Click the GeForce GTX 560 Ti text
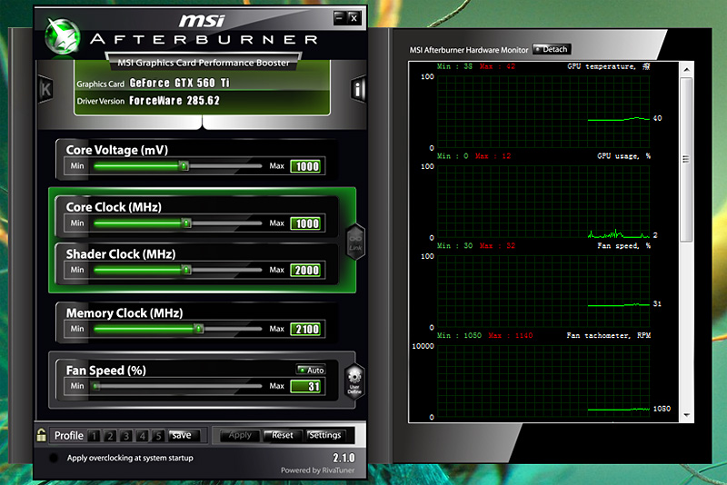This screenshot has width=727, height=485. 179,83
